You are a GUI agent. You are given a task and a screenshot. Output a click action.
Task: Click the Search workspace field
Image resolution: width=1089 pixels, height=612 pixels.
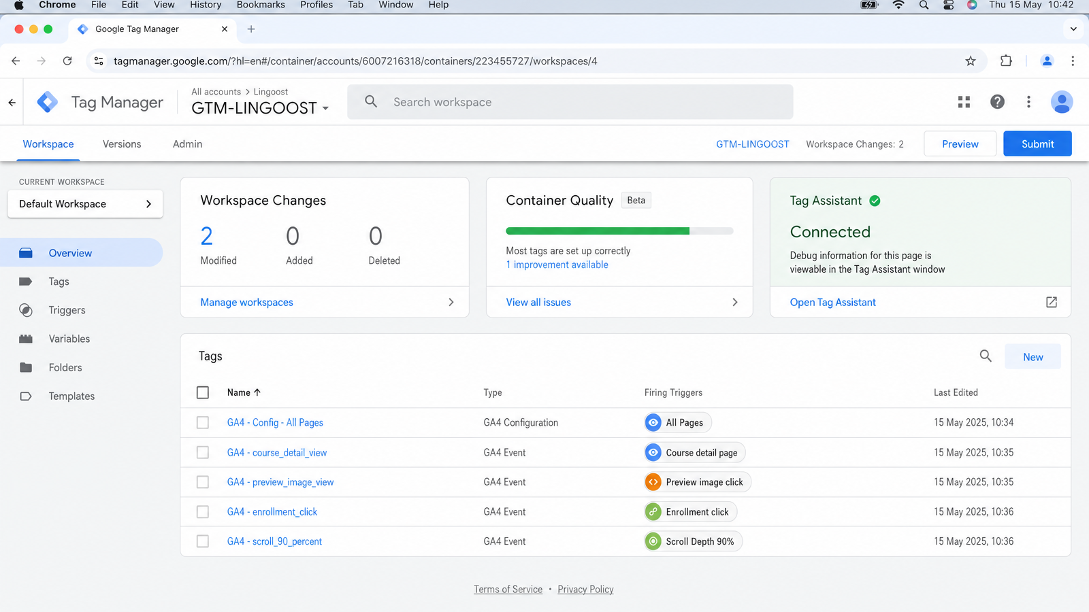[570, 102]
